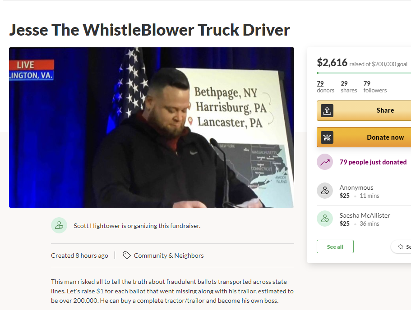411x310 pixels.
Task: Open the 79 donors link
Action: click(325, 87)
